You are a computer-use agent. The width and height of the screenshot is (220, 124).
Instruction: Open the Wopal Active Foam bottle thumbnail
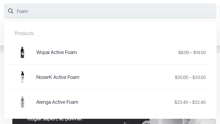click(x=22, y=52)
